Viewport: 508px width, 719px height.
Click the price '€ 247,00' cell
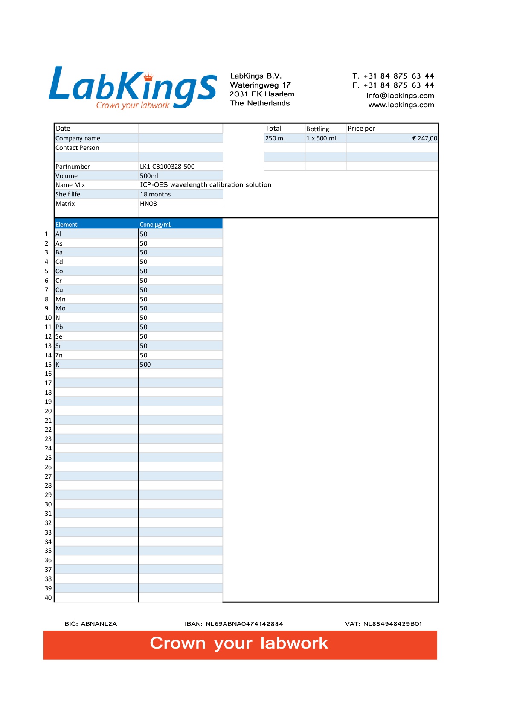(392, 138)
